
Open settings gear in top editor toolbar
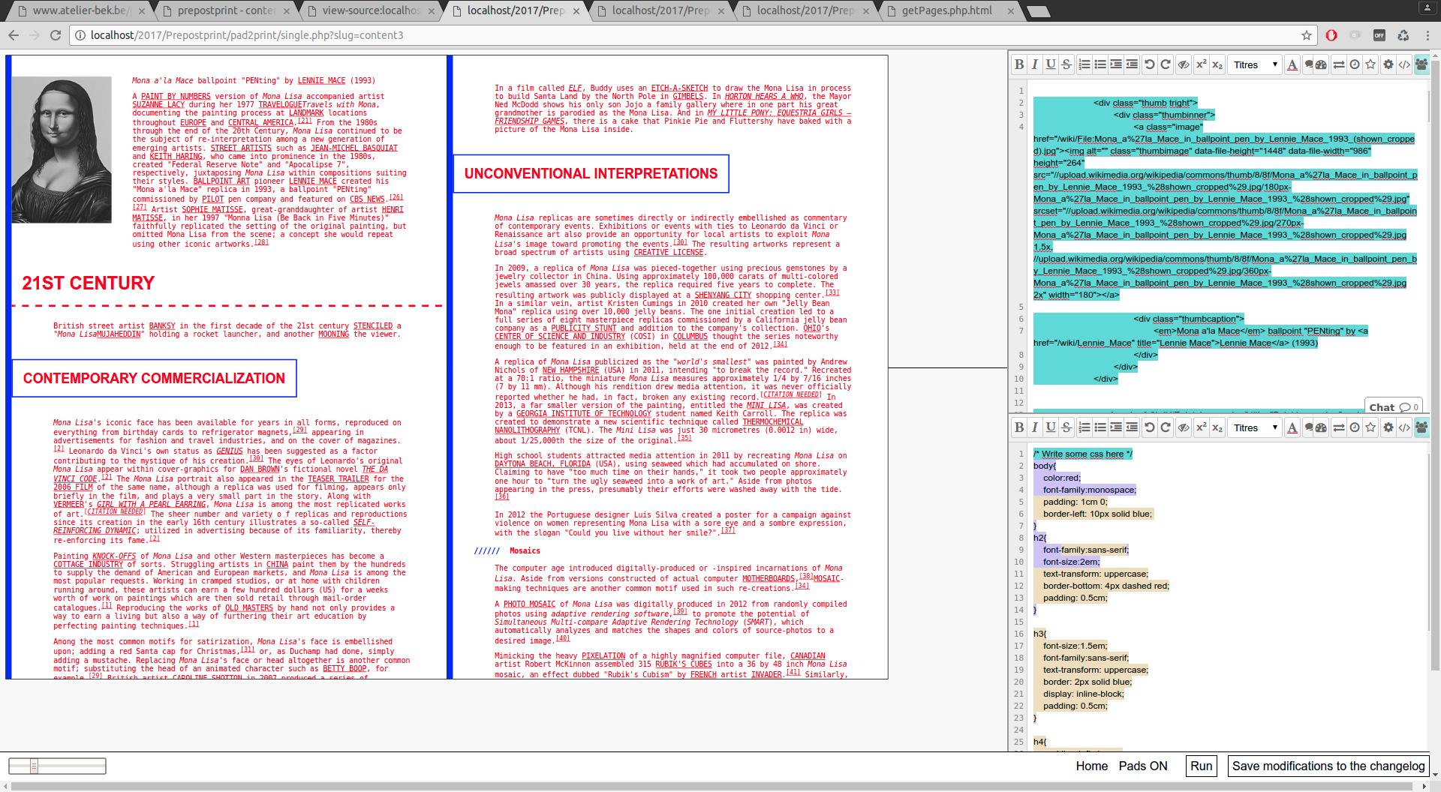click(1388, 64)
